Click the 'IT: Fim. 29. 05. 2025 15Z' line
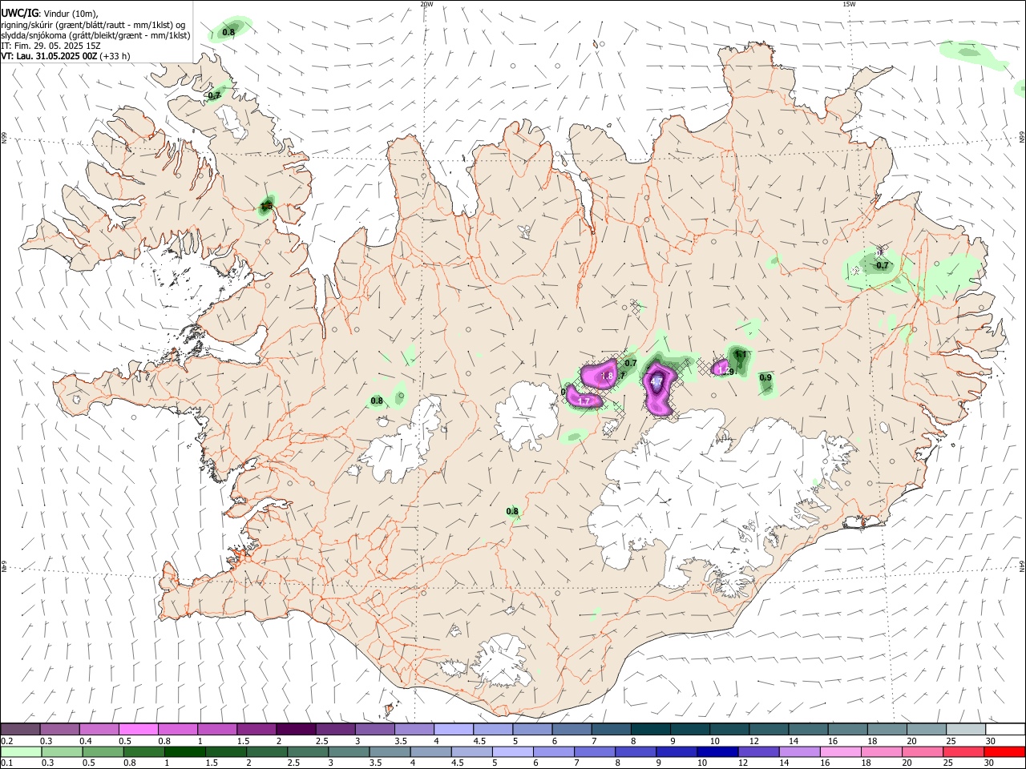 click(x=50, y=46)
